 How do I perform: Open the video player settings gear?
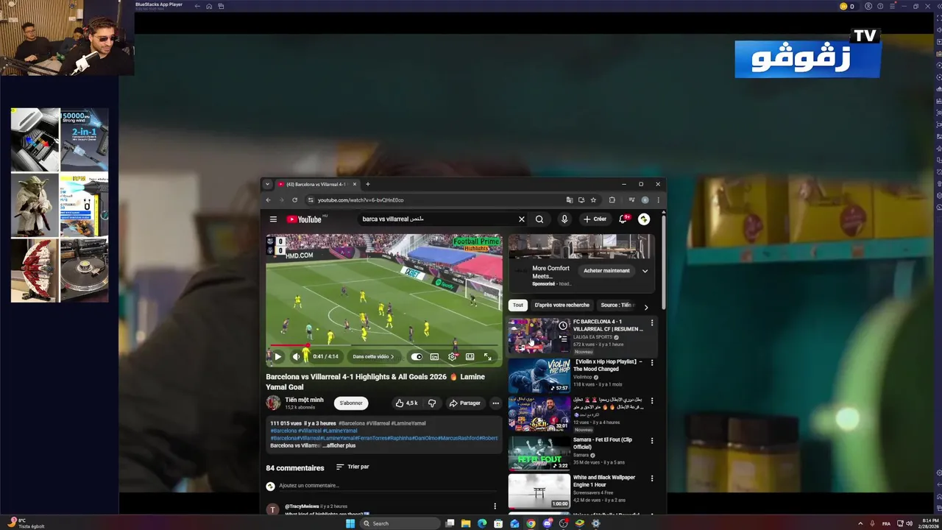452,357
